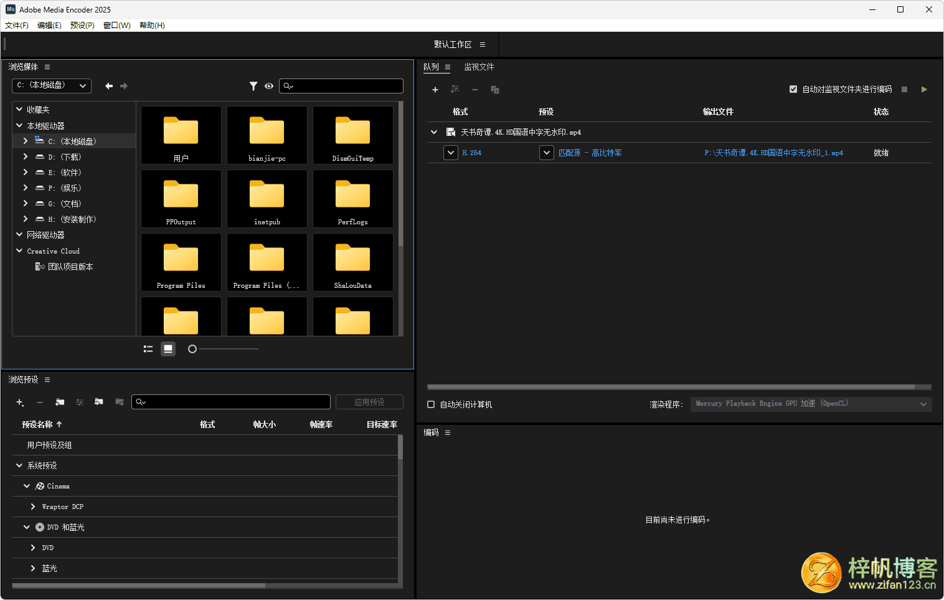Viewport: 944px width, 600px height.
Task: Click the H.264 format link
Action: tap(471, 153)
